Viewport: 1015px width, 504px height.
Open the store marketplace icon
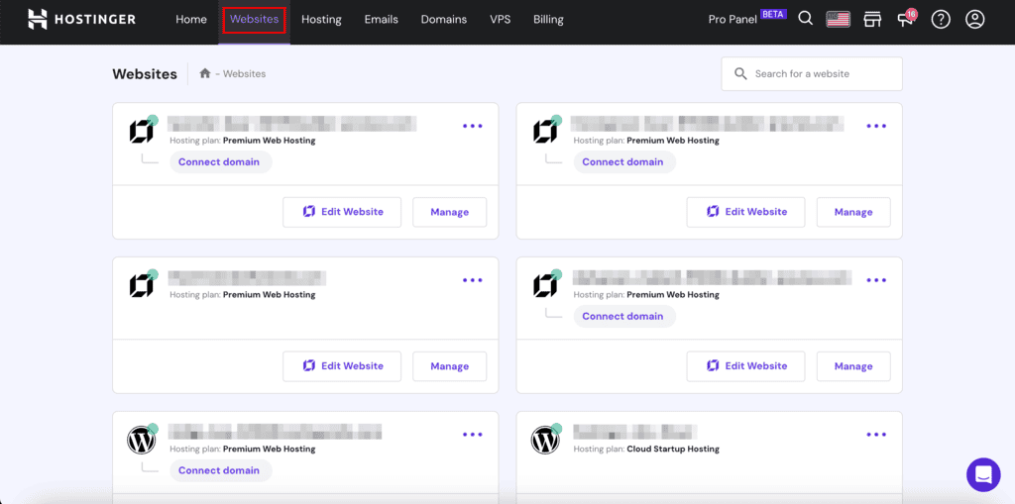(x=872, y=19)
